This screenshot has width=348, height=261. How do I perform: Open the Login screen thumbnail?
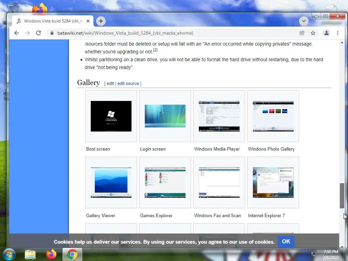pos(165,116)
